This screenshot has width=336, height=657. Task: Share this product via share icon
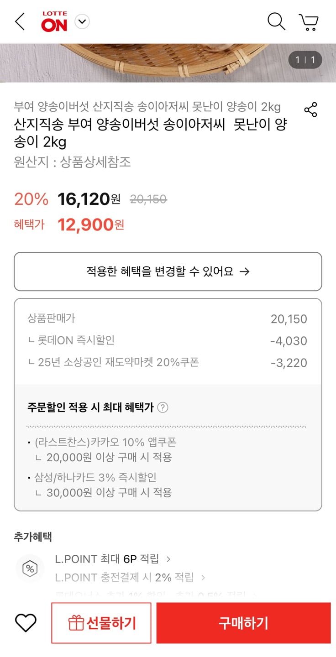[x=310, y=110]
